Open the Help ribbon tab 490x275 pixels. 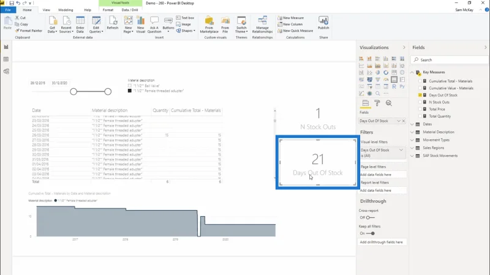(x=88, y=10)
